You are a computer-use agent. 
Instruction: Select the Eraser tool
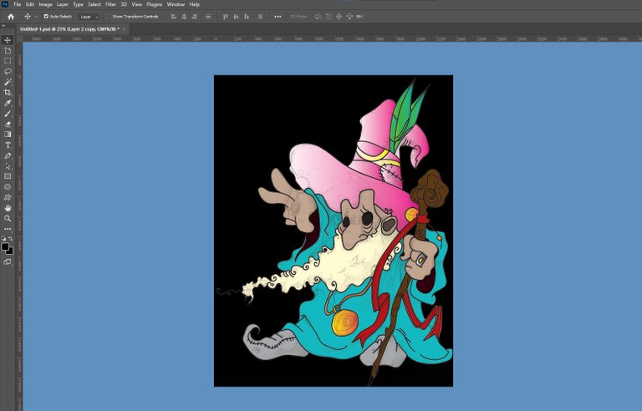8,124
